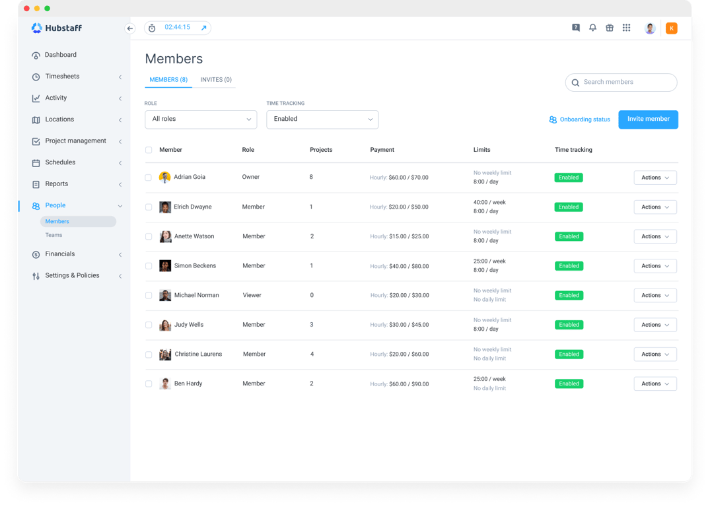Select the Dashboard sidebar icon
This screenshot has height=507, width=710.
[34, 55]
